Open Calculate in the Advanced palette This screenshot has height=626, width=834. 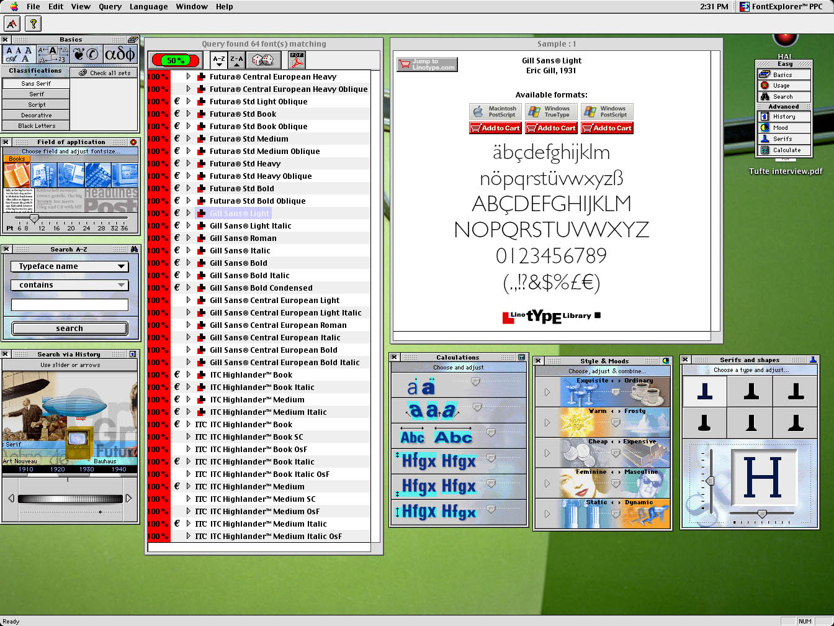[x=784, y=150]
